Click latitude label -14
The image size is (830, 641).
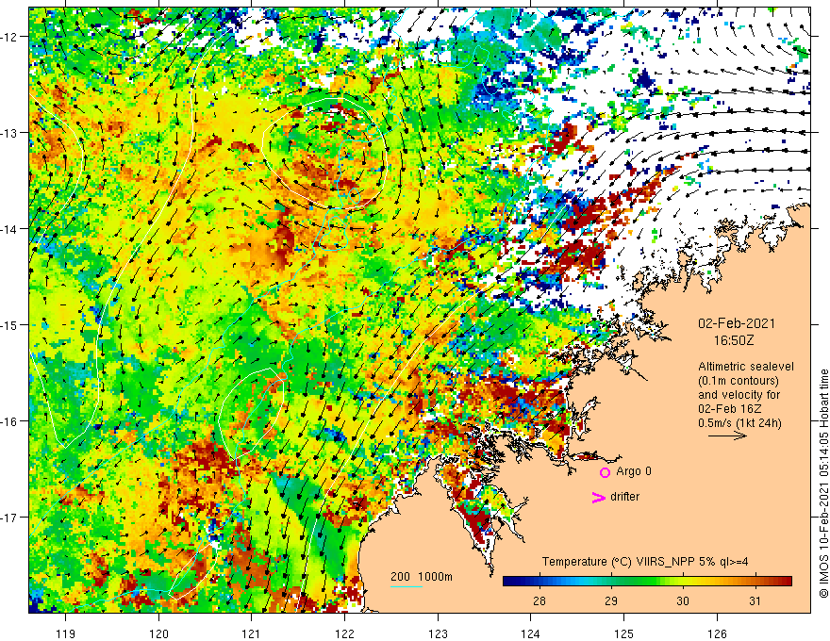[x=10, y=229]
